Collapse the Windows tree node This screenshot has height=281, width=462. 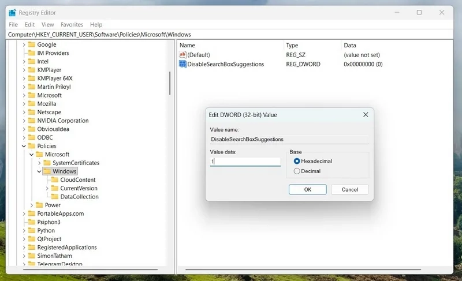coord(39,171)
